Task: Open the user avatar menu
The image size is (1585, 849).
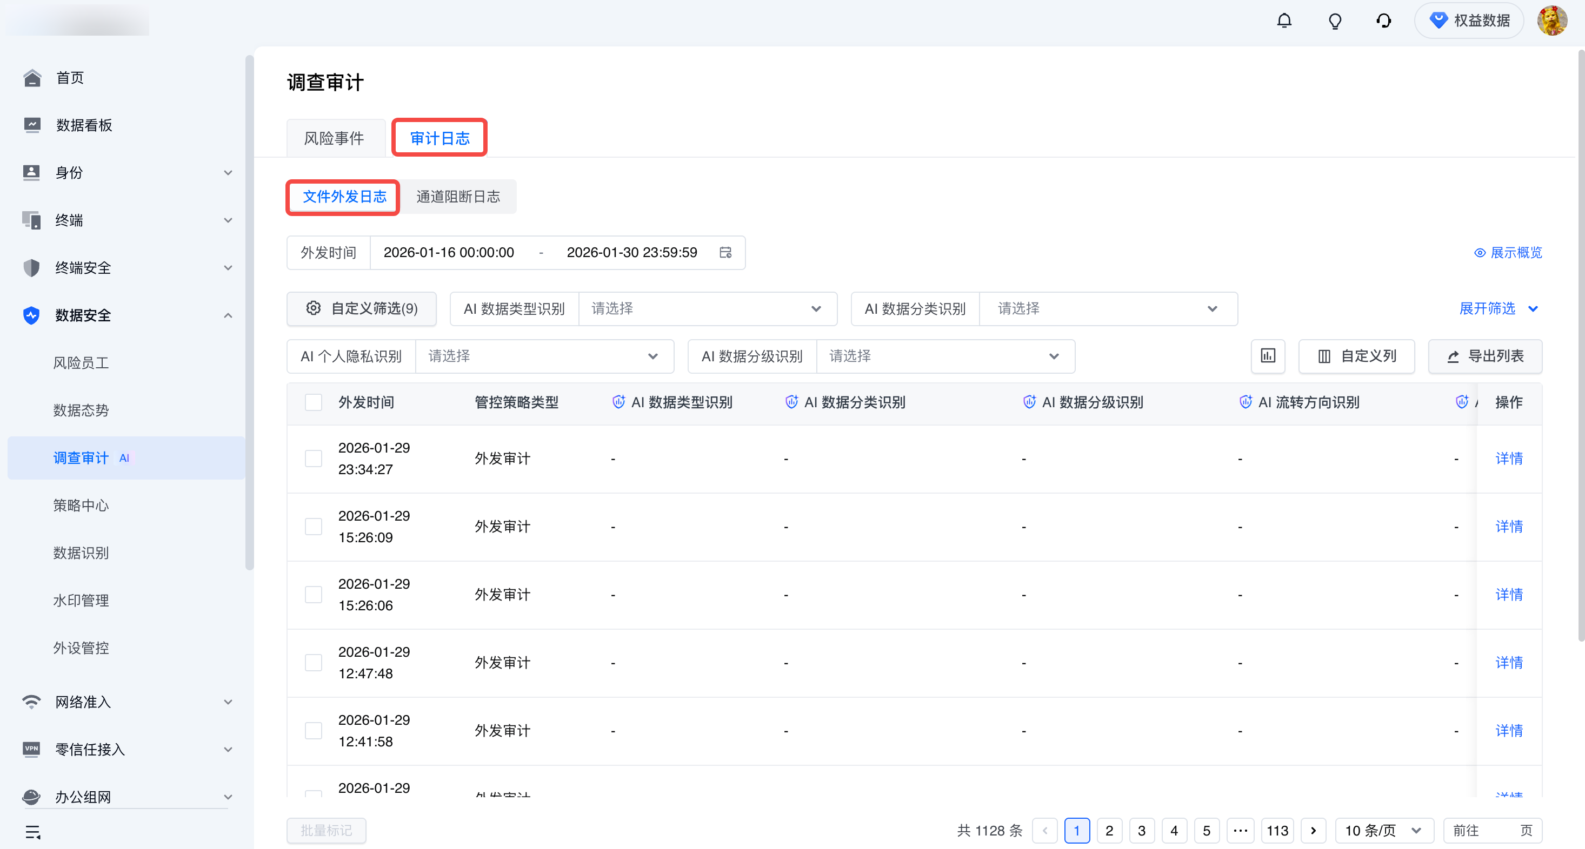Action: (1552, 21)
